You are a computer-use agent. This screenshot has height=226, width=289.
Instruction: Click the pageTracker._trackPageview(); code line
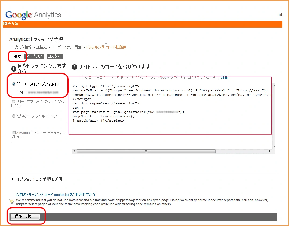(104, 116)
